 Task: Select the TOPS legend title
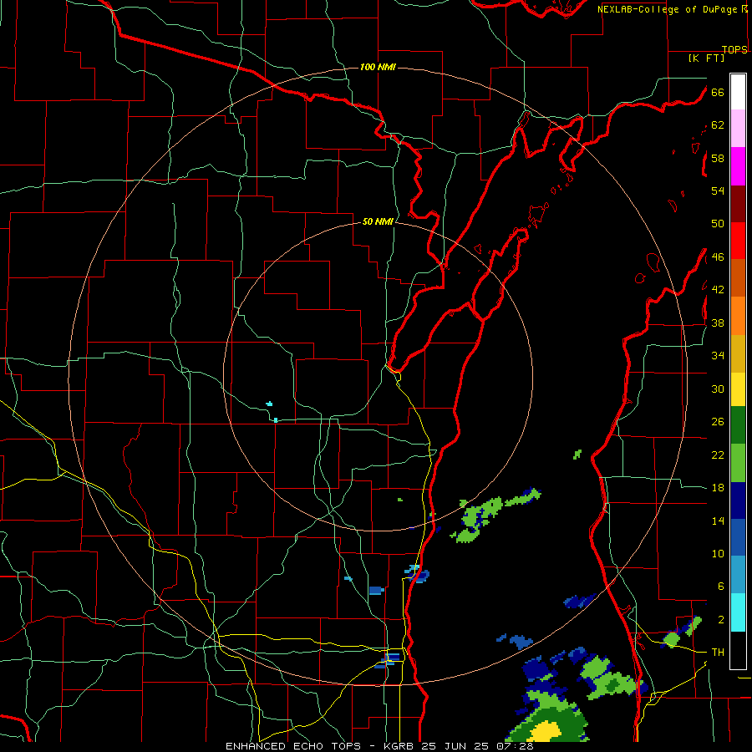(x=734, y=50)
